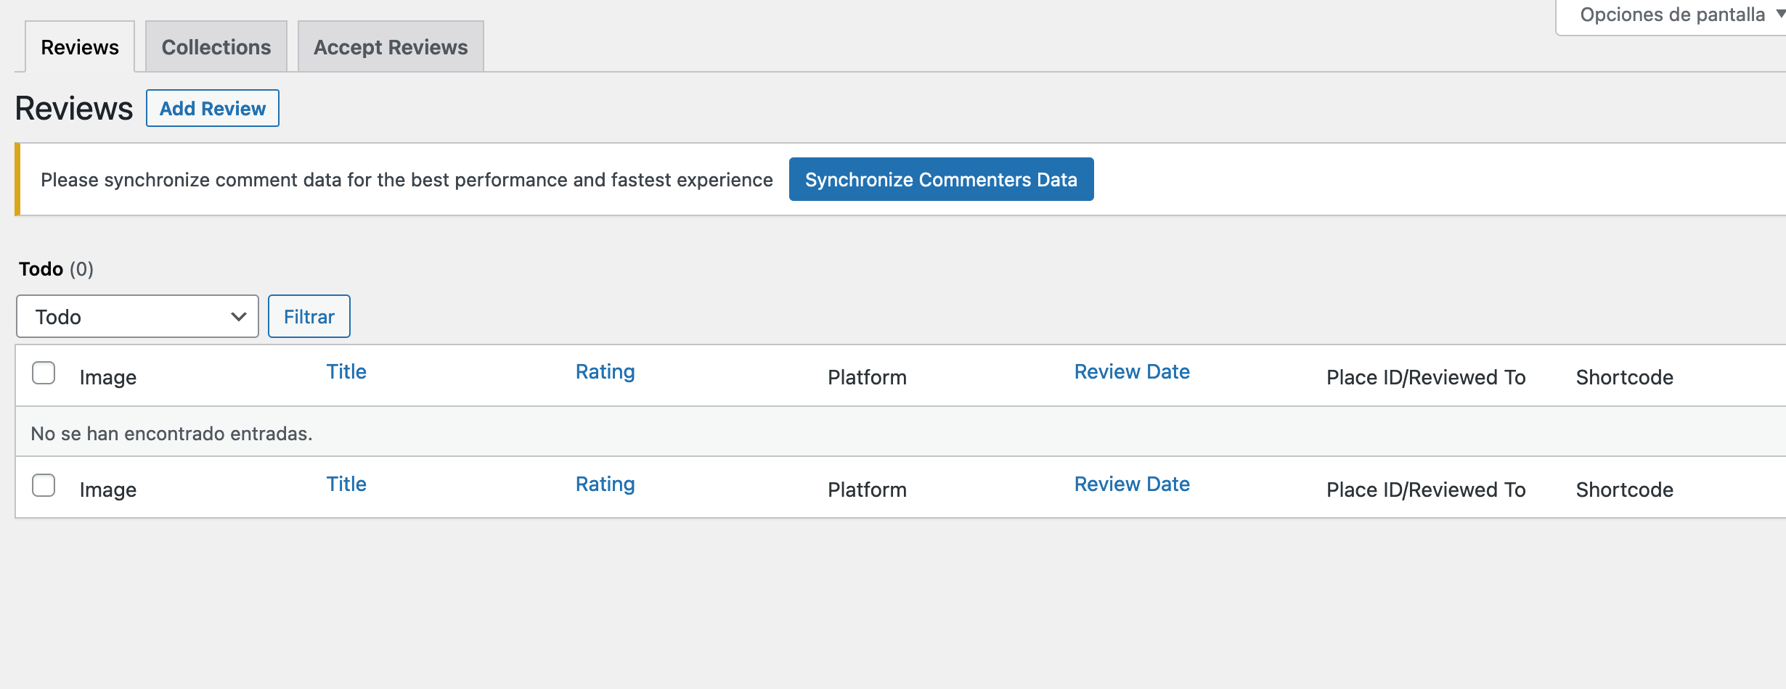Sort by Rating in header row

pyautogui.click(x=605, y=371)
